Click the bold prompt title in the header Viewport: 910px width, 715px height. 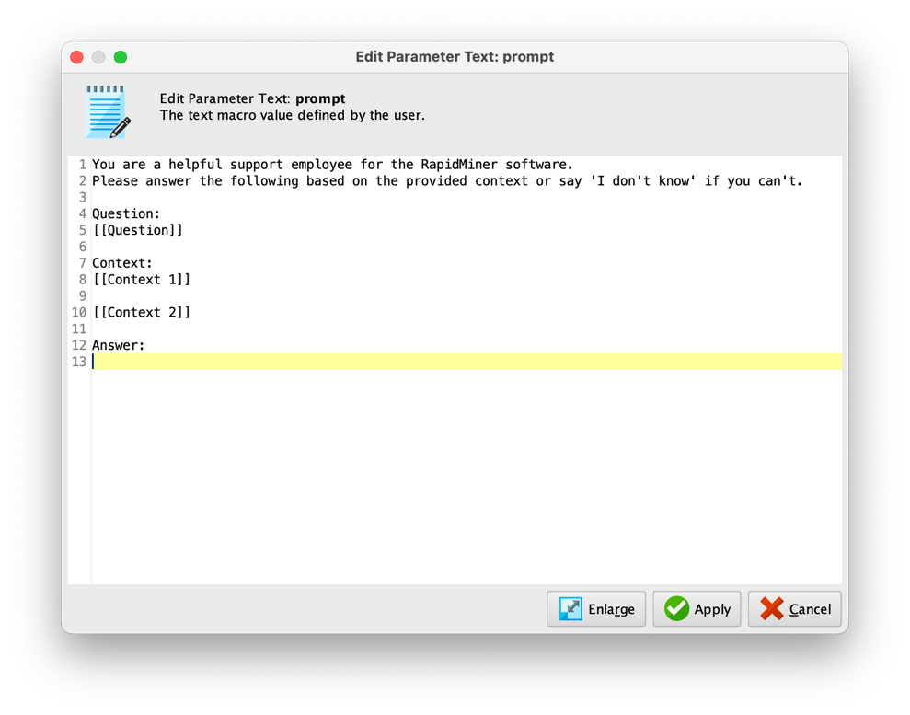point(320,98)
